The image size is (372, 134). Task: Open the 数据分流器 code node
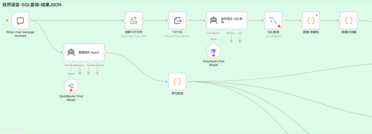349,21
